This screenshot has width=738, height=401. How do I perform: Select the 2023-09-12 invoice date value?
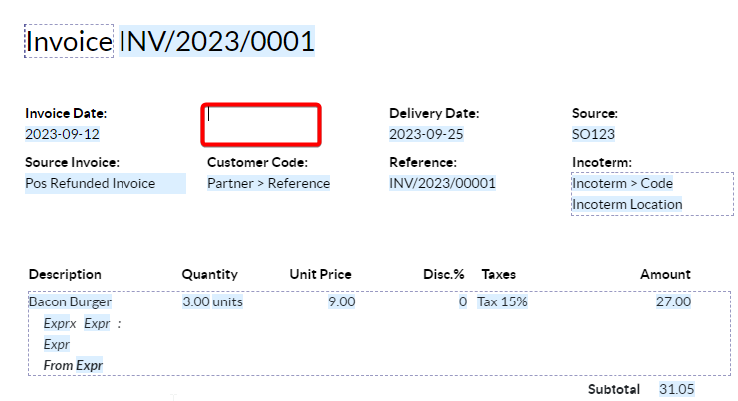62,134
